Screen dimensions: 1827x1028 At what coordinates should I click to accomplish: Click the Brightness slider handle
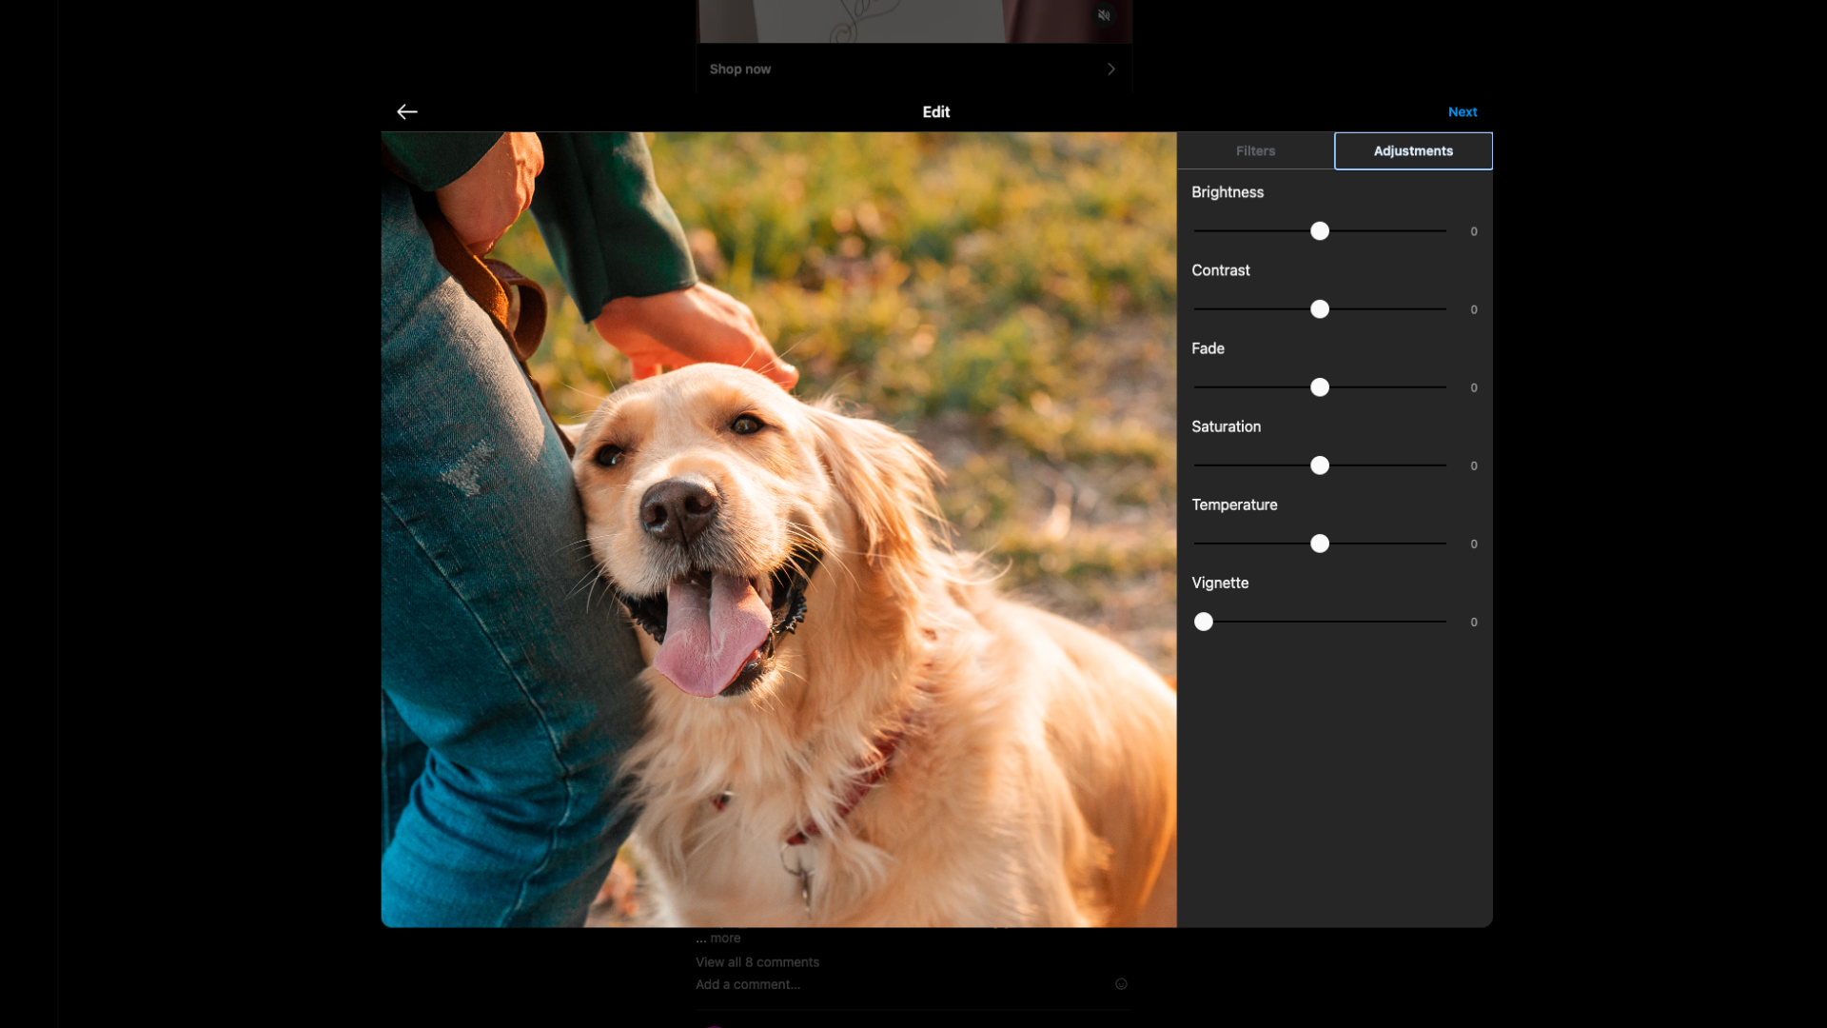(x=1320, y=231)
